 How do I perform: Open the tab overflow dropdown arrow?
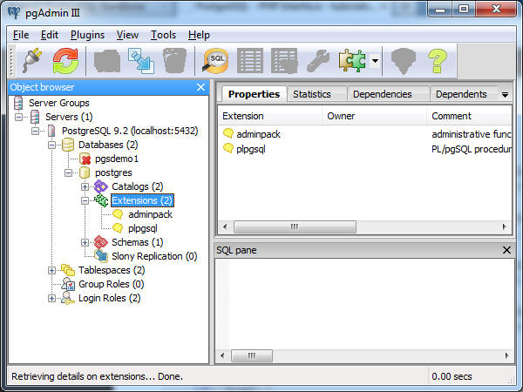click(x=505, y=95)
